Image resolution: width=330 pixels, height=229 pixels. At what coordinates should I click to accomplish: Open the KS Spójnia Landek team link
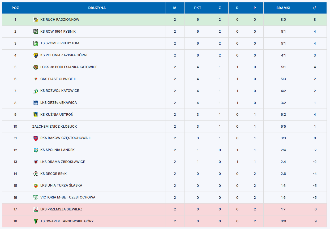(x=58, y=150)
